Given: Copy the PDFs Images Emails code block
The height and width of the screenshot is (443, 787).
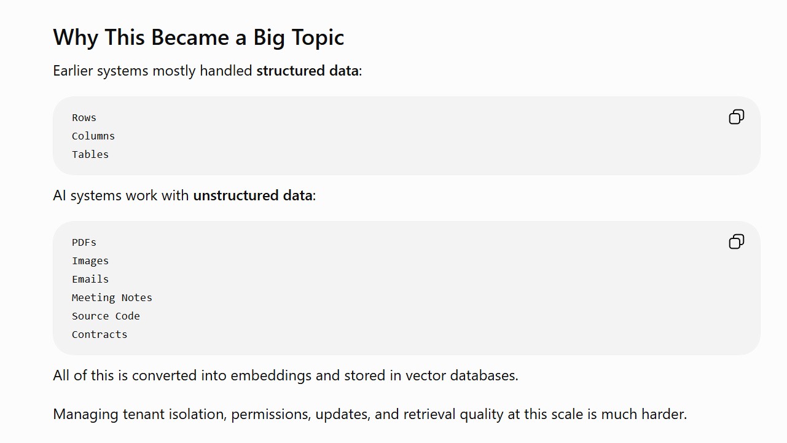Looking at the screenshot, I should [736, 241].
